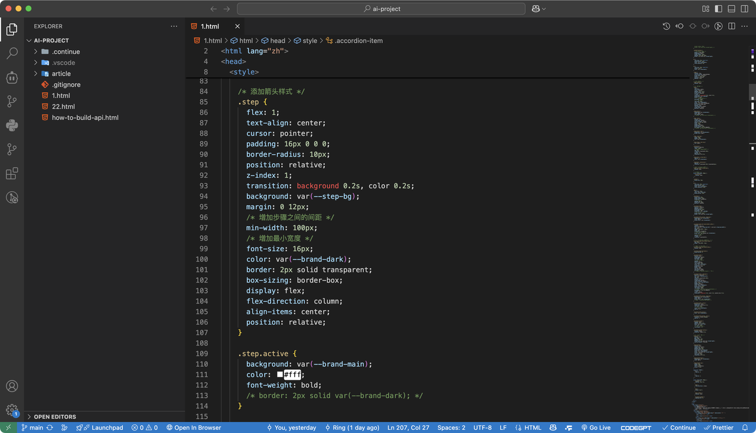Screen dimensions: 756x433
Task: Go back using the left arrow
Action: 213,9
